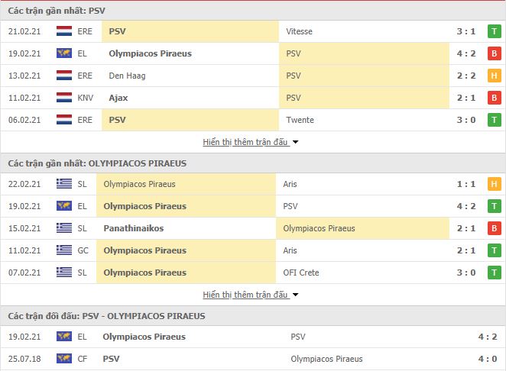The height and width of the screenshot is (371, 506).
Task: Expand more PSV matches via dropdown arrow
Action: (x=295, y=142)
